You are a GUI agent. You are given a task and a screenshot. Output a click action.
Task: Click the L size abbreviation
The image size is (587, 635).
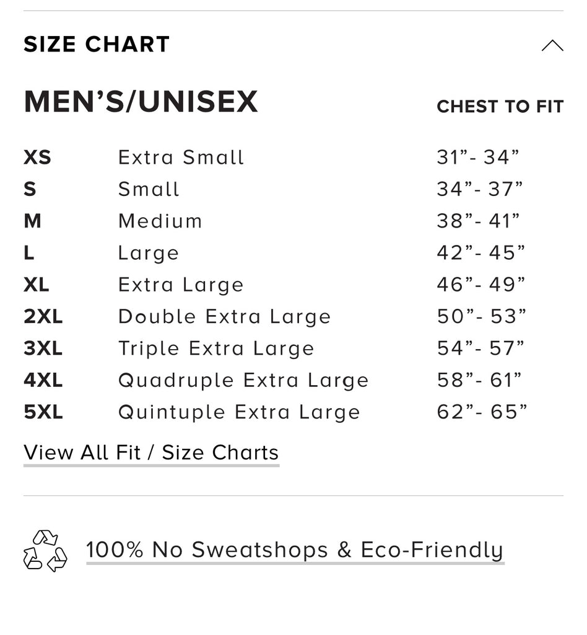pyautogui.click(x=29, y=253)
